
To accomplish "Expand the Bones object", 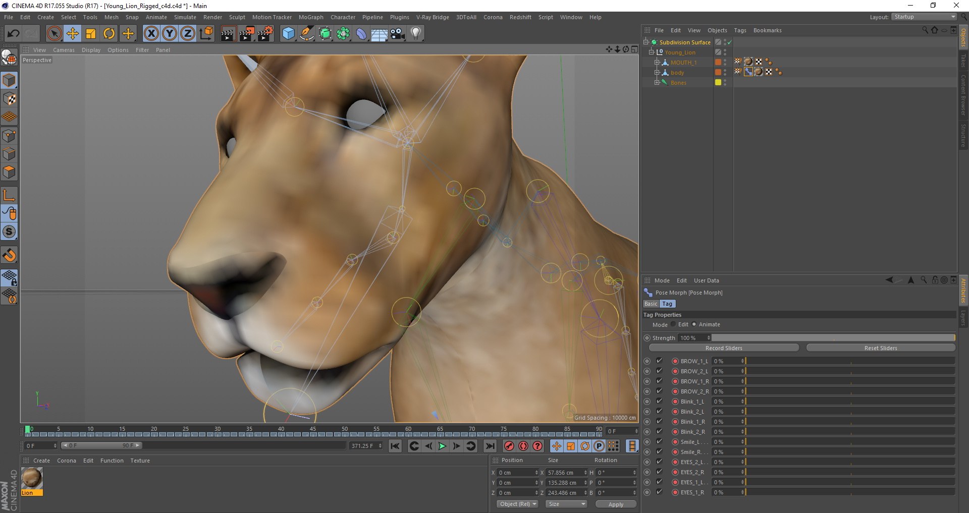I will click(x=657, y=83).
